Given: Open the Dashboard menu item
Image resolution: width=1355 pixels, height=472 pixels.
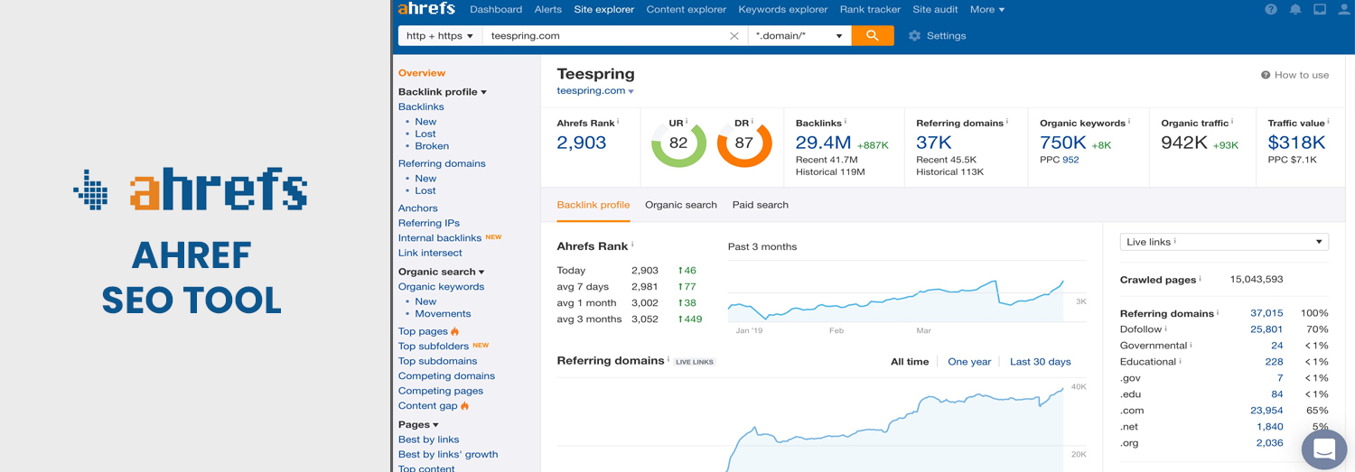Looking at the screenshot, I should pos(496,9).
